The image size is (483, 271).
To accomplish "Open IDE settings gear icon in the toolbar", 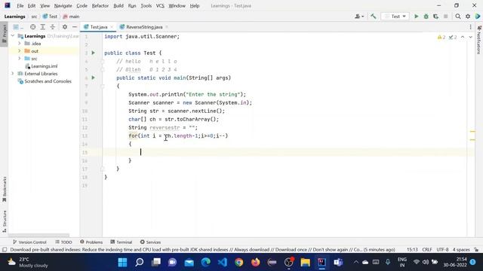I will coord(468,17).
